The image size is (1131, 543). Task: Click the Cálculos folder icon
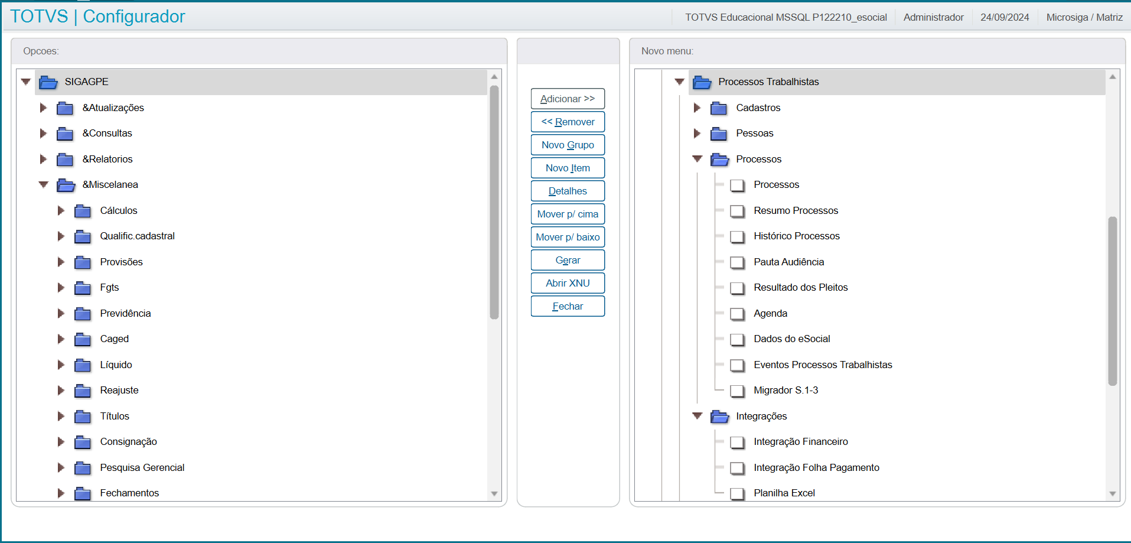(83, 211)
